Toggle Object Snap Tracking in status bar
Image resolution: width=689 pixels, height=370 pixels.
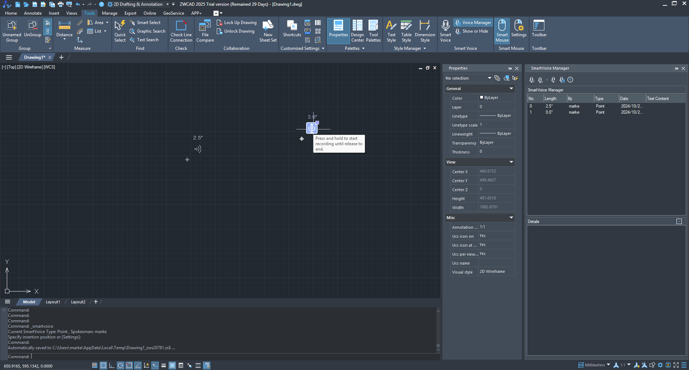pos(138,365)
